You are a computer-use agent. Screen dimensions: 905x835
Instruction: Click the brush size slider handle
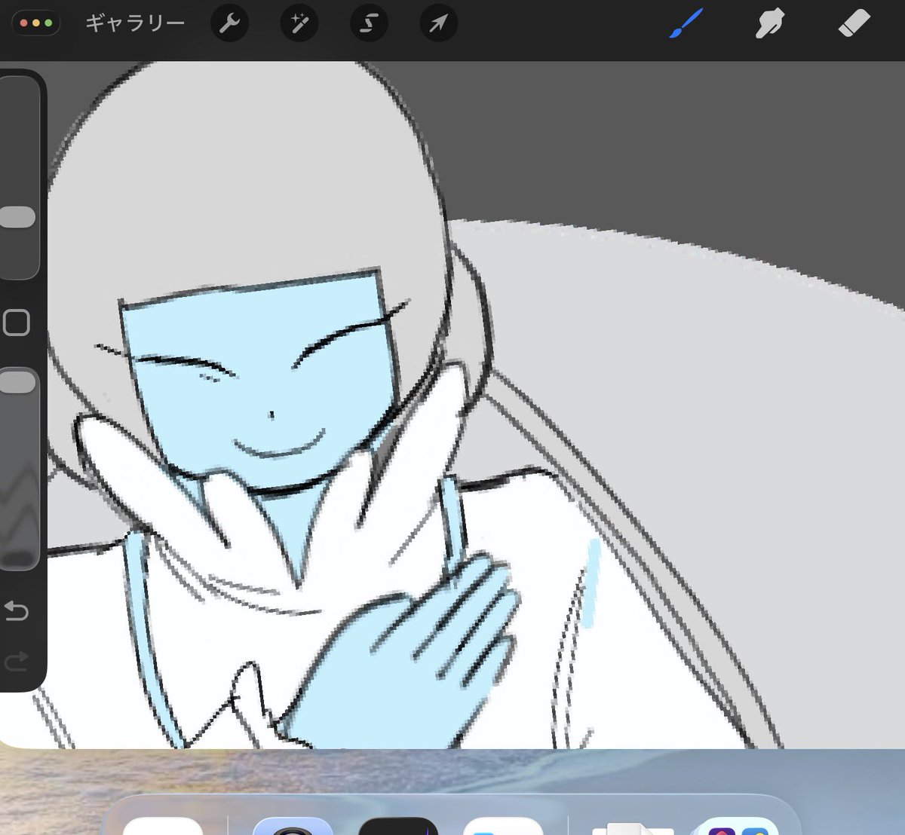(x=17, y=217)
